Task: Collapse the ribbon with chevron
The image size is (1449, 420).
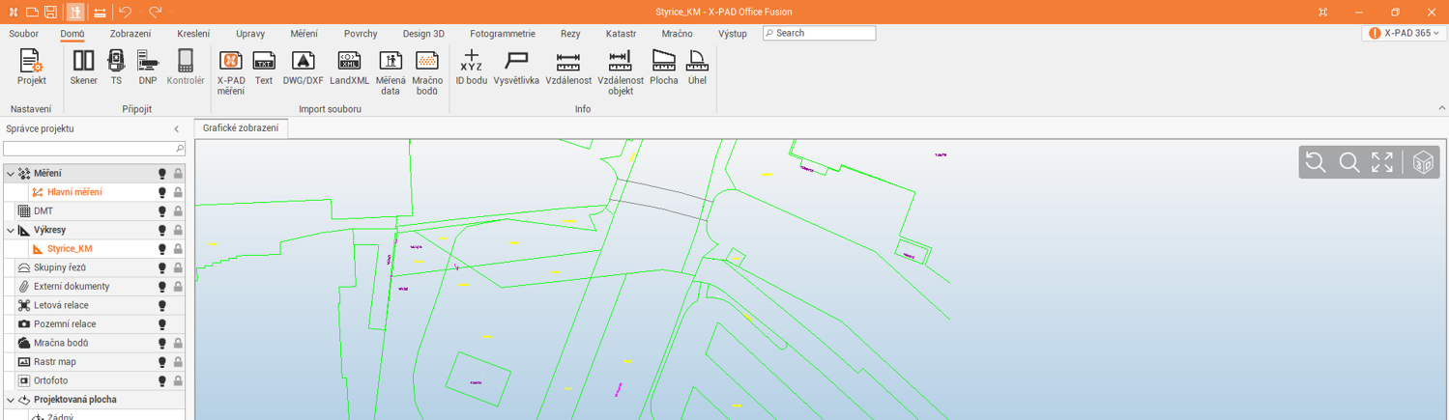Action: [x=1441, y=108]
